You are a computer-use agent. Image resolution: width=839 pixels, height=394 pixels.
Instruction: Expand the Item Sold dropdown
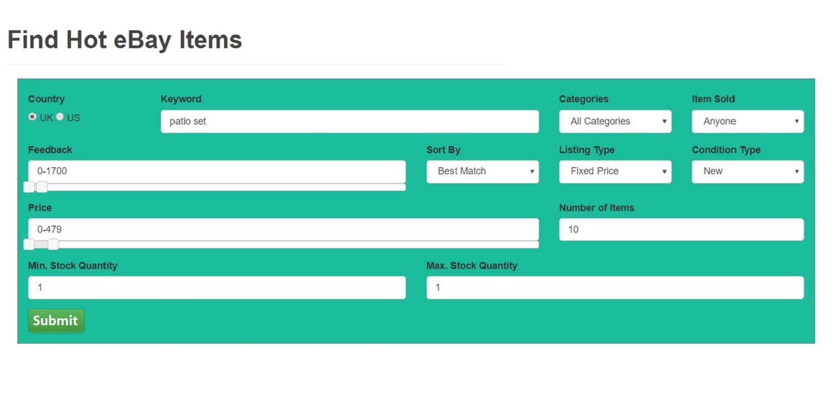click(x=748, y=121)
